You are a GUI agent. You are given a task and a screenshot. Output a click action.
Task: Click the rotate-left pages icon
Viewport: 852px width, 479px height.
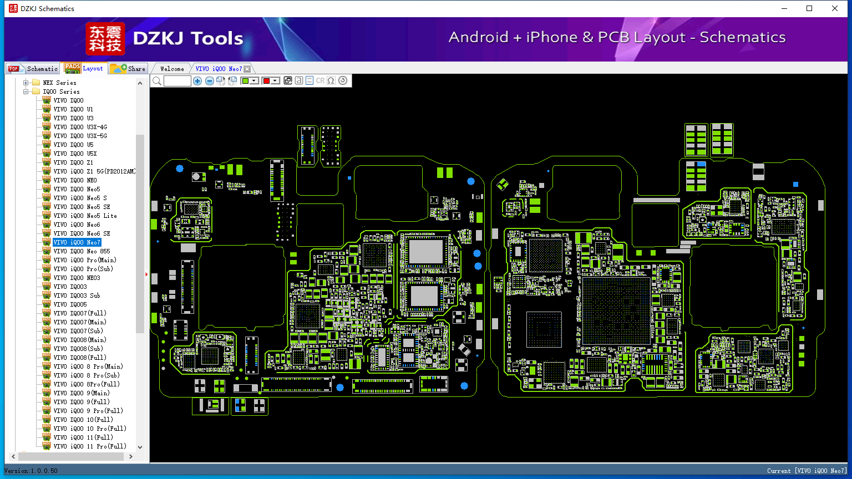click(x=232, y=81)
